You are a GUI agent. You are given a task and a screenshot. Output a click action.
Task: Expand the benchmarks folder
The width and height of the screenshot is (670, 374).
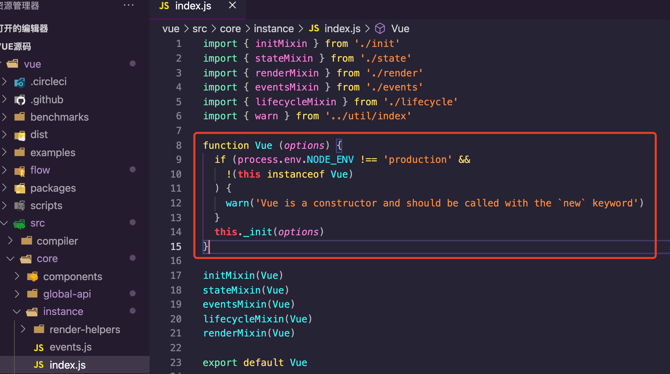coord(4,117)
